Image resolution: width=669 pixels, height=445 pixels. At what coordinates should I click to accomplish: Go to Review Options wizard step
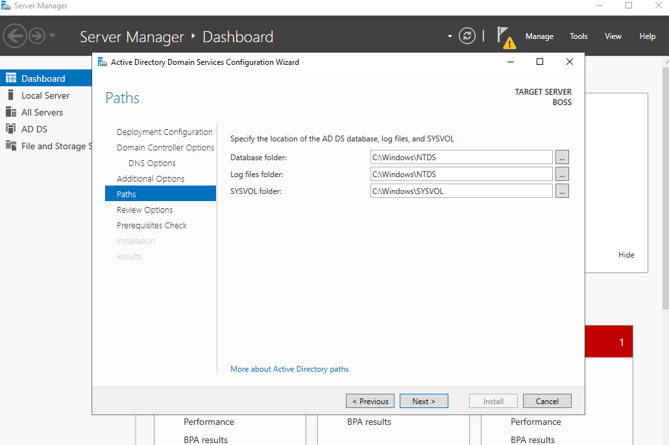coord(145,210)
